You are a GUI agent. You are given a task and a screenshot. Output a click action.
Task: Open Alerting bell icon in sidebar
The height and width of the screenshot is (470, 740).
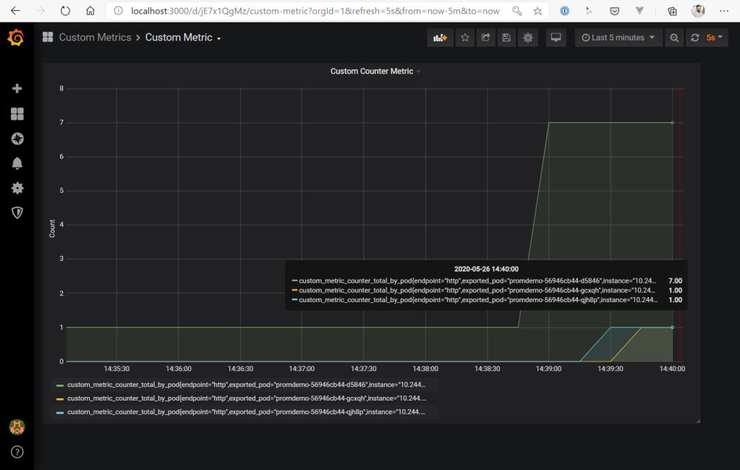tap(17, 163)
